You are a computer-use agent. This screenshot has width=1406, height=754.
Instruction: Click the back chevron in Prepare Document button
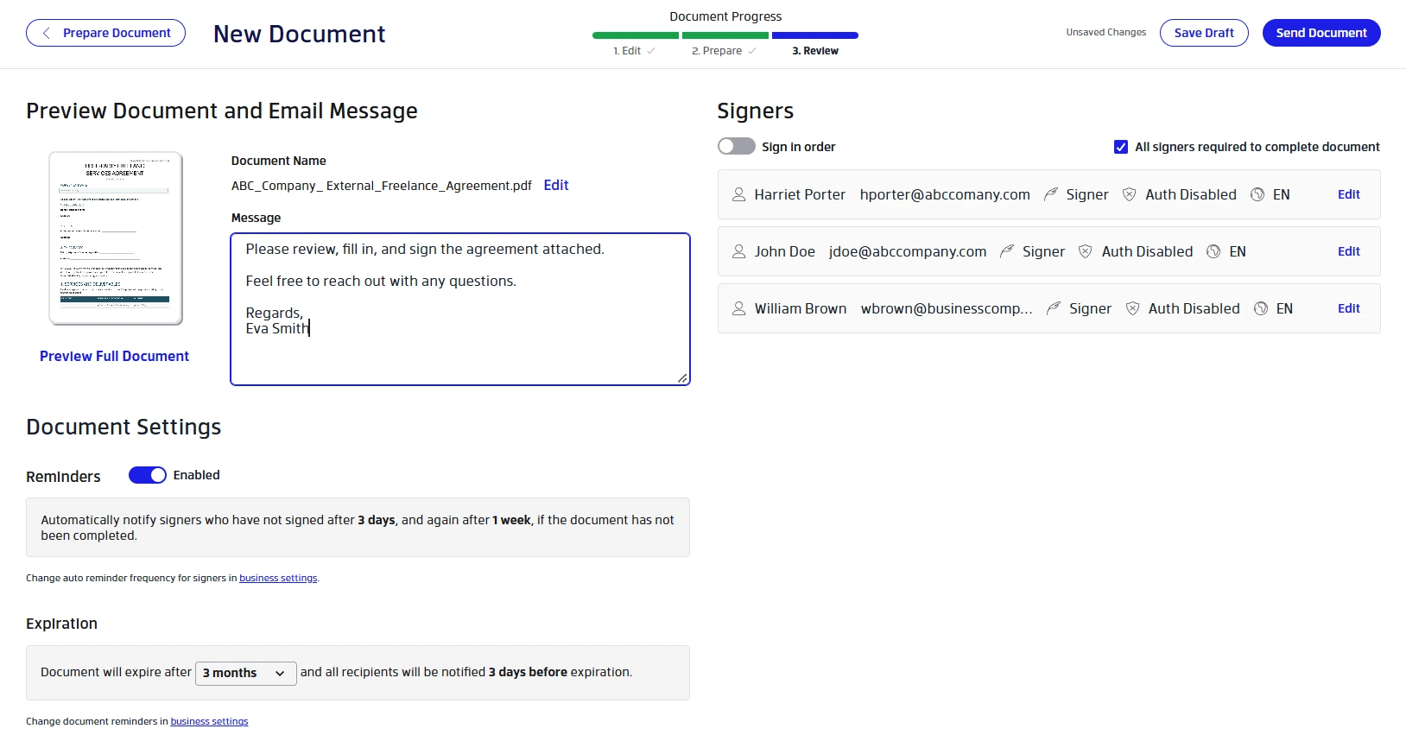[47, 33]
